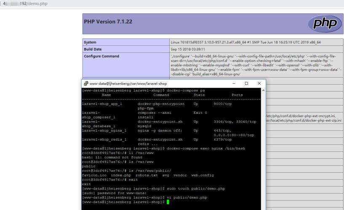Click laravel-shop_nginx_1 container name
The height and width of the screenshot is (210, 344).
104,131
